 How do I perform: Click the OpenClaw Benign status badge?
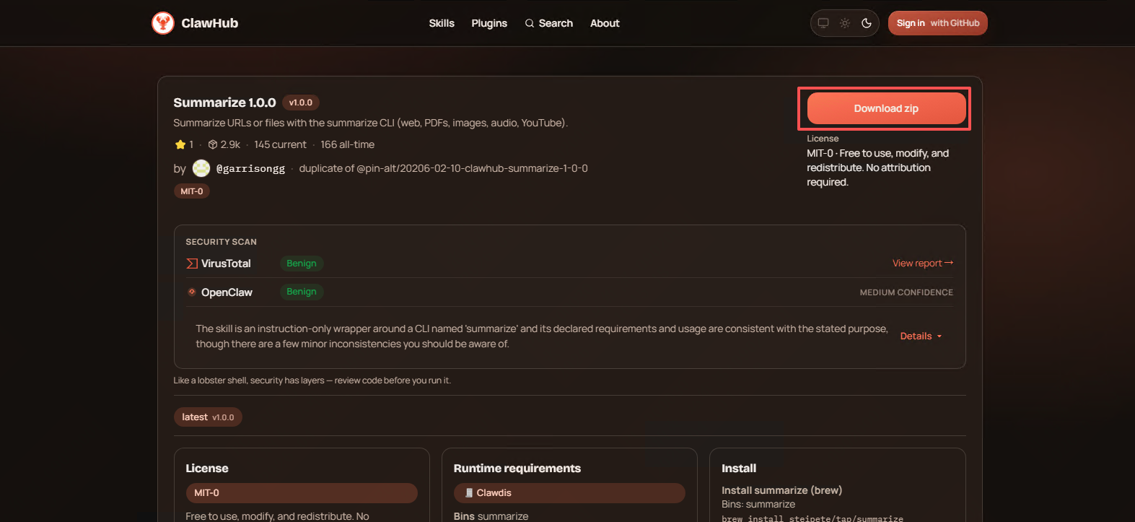point(302,292)
